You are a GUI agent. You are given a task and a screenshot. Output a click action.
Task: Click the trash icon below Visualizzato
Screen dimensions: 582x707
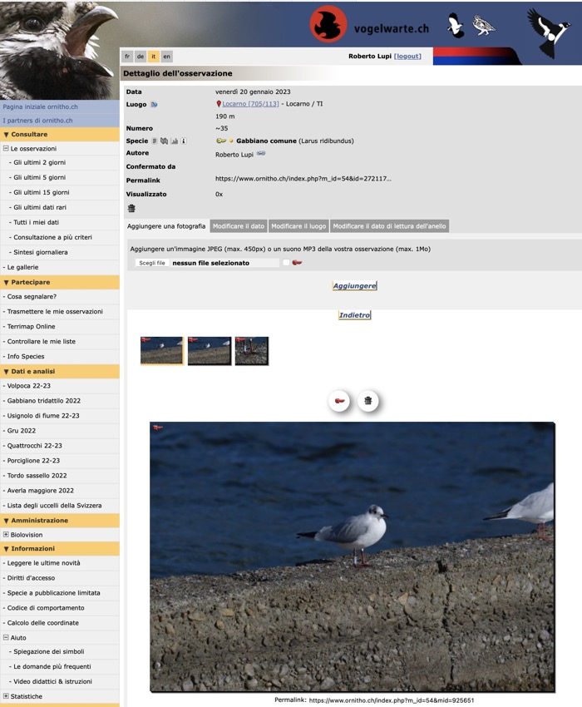(x=131, y=209)
